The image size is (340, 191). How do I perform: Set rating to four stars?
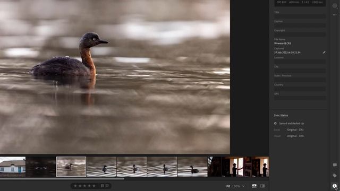tap(89, 186)
